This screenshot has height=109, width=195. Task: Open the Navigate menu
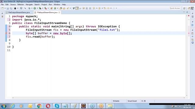29,5
